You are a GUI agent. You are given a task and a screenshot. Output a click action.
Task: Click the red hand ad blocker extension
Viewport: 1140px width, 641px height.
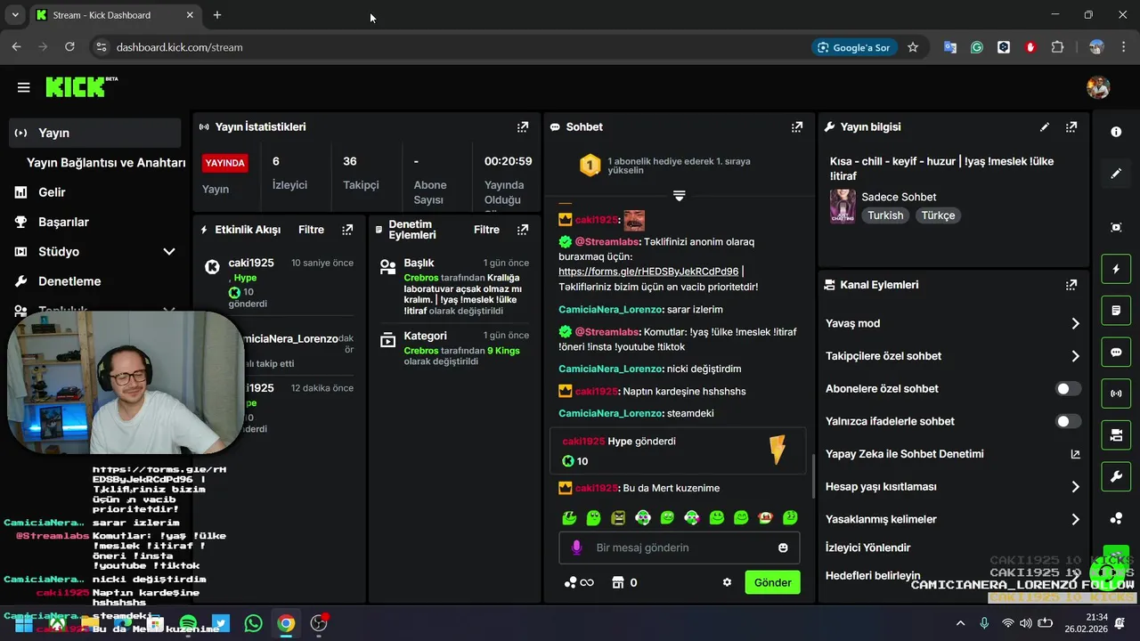[1030, 47]
